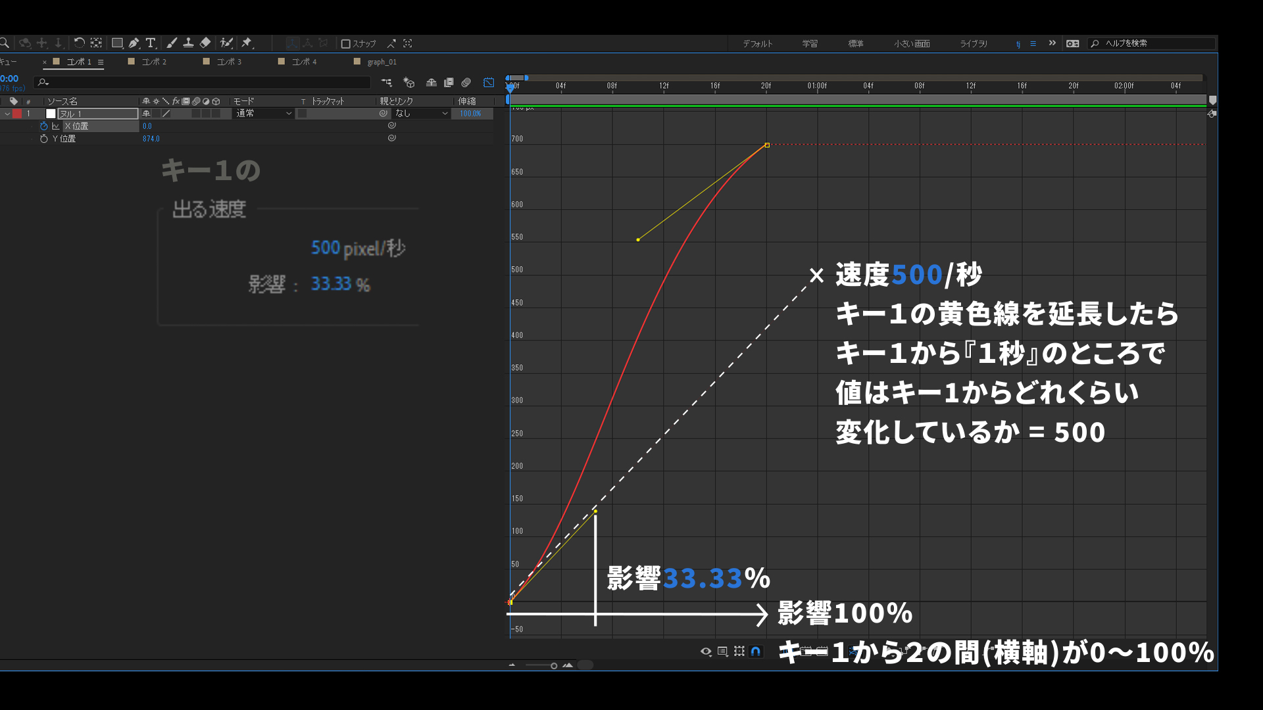
Task: Click the graph editor snap magnet icon
Action: click(x=756, y=651)
